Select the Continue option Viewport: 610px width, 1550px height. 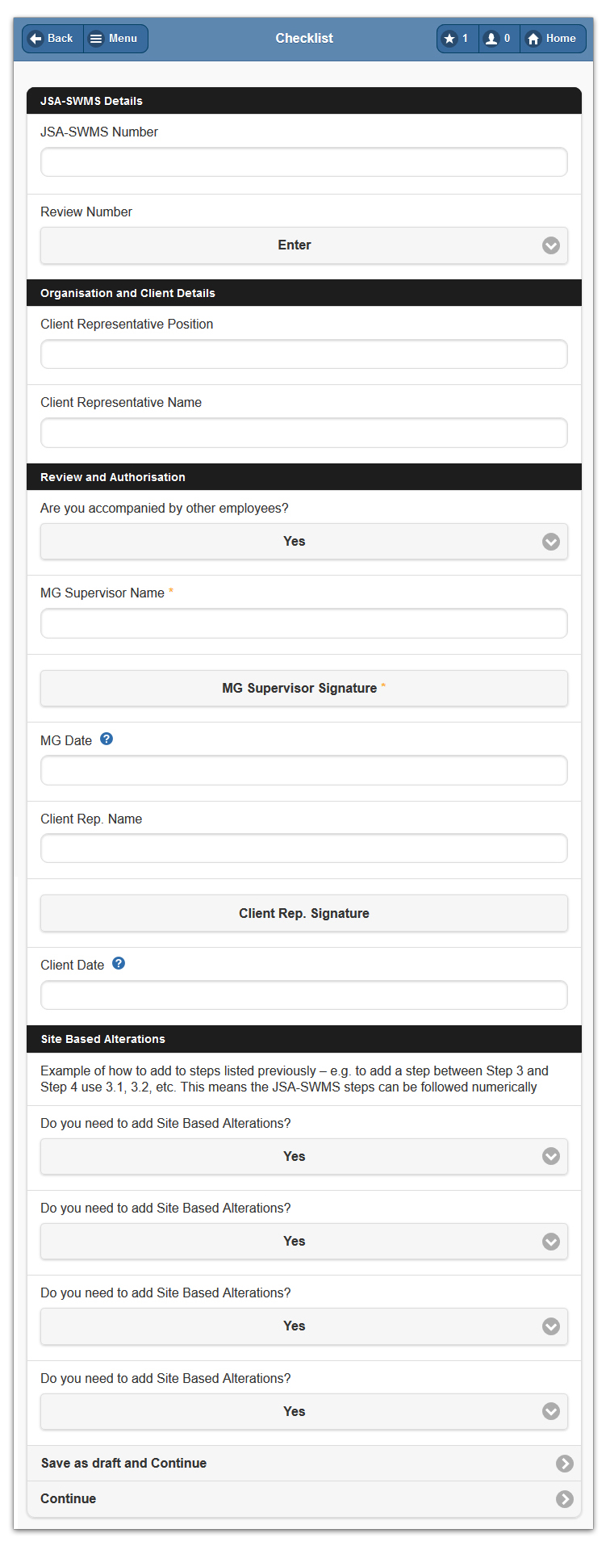(x=69, y=1499)
